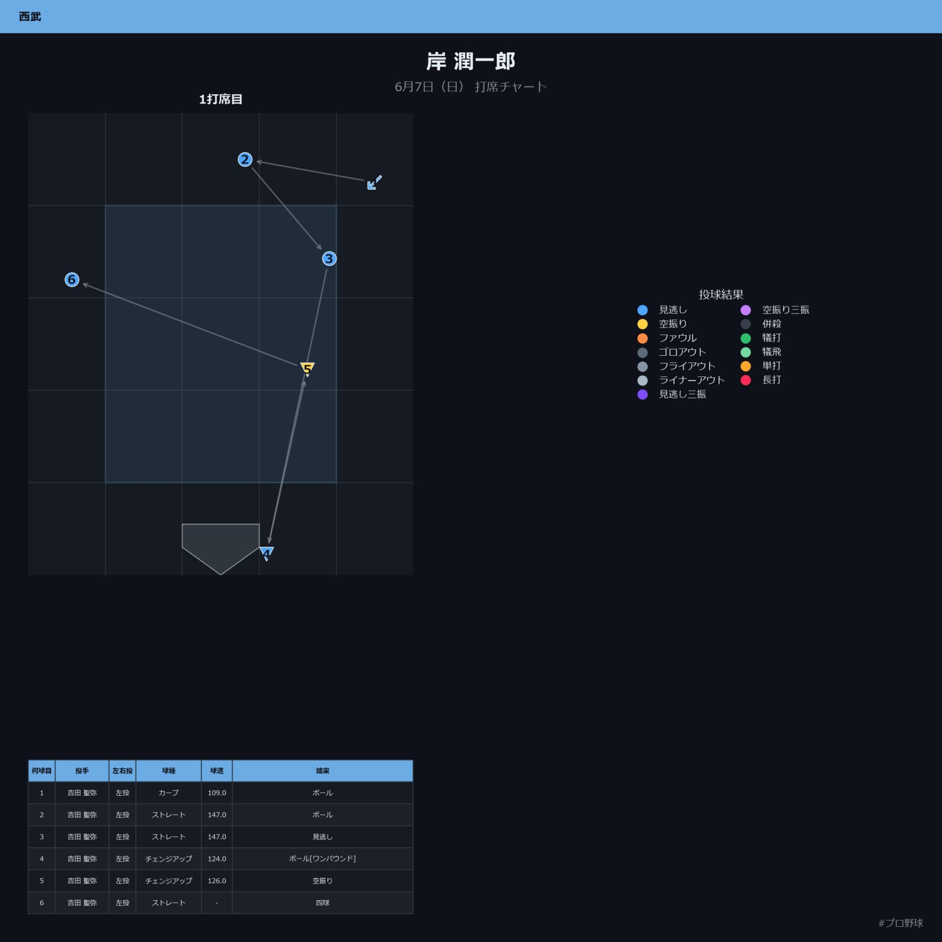Toggle ファウル orange legend swatch
This screenshot has height=942, width=942.
[642, 338]
